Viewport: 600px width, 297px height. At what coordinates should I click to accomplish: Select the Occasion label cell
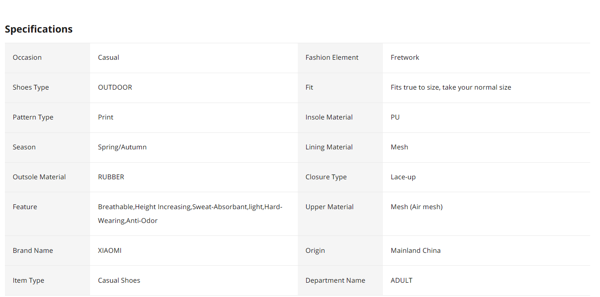(x=48, y=58)
